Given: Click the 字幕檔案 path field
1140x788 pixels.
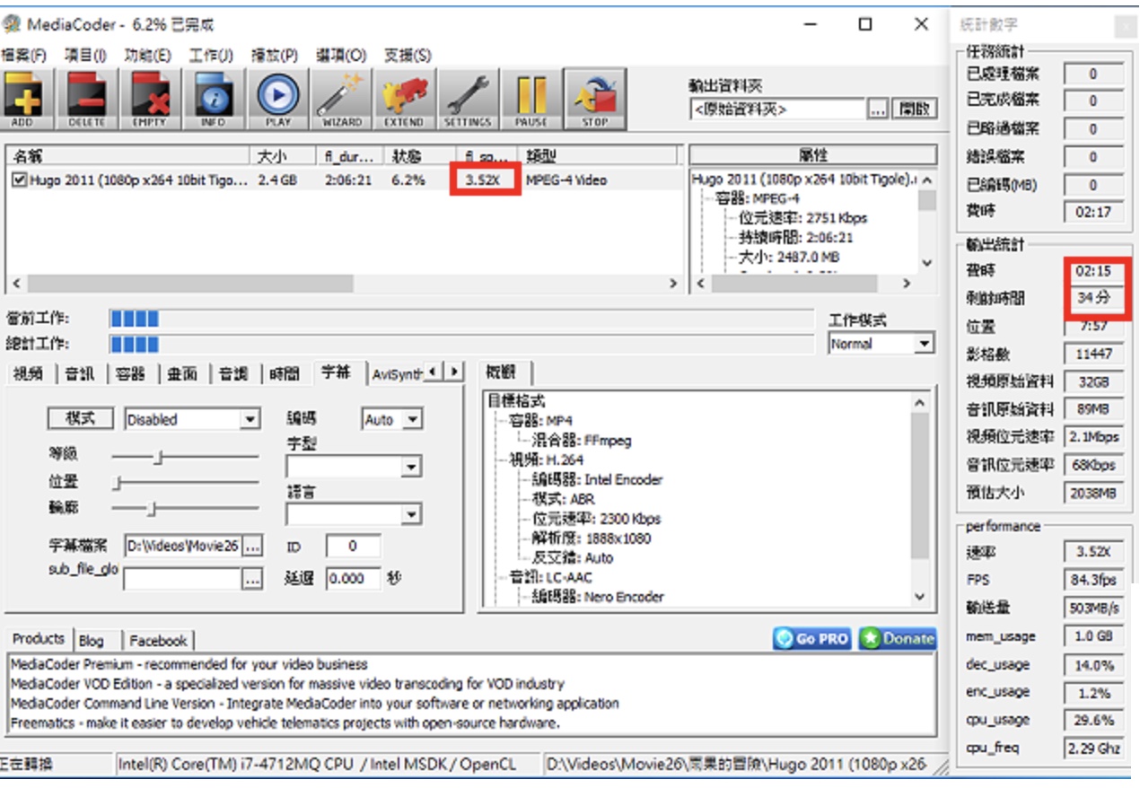Looking at the screenshot, I should (183, 546).
